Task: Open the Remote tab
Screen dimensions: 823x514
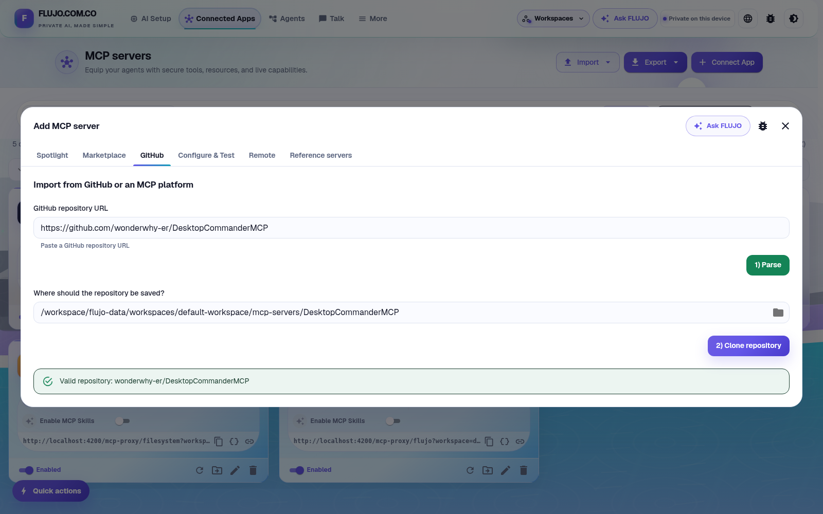Action: (262, 155)
